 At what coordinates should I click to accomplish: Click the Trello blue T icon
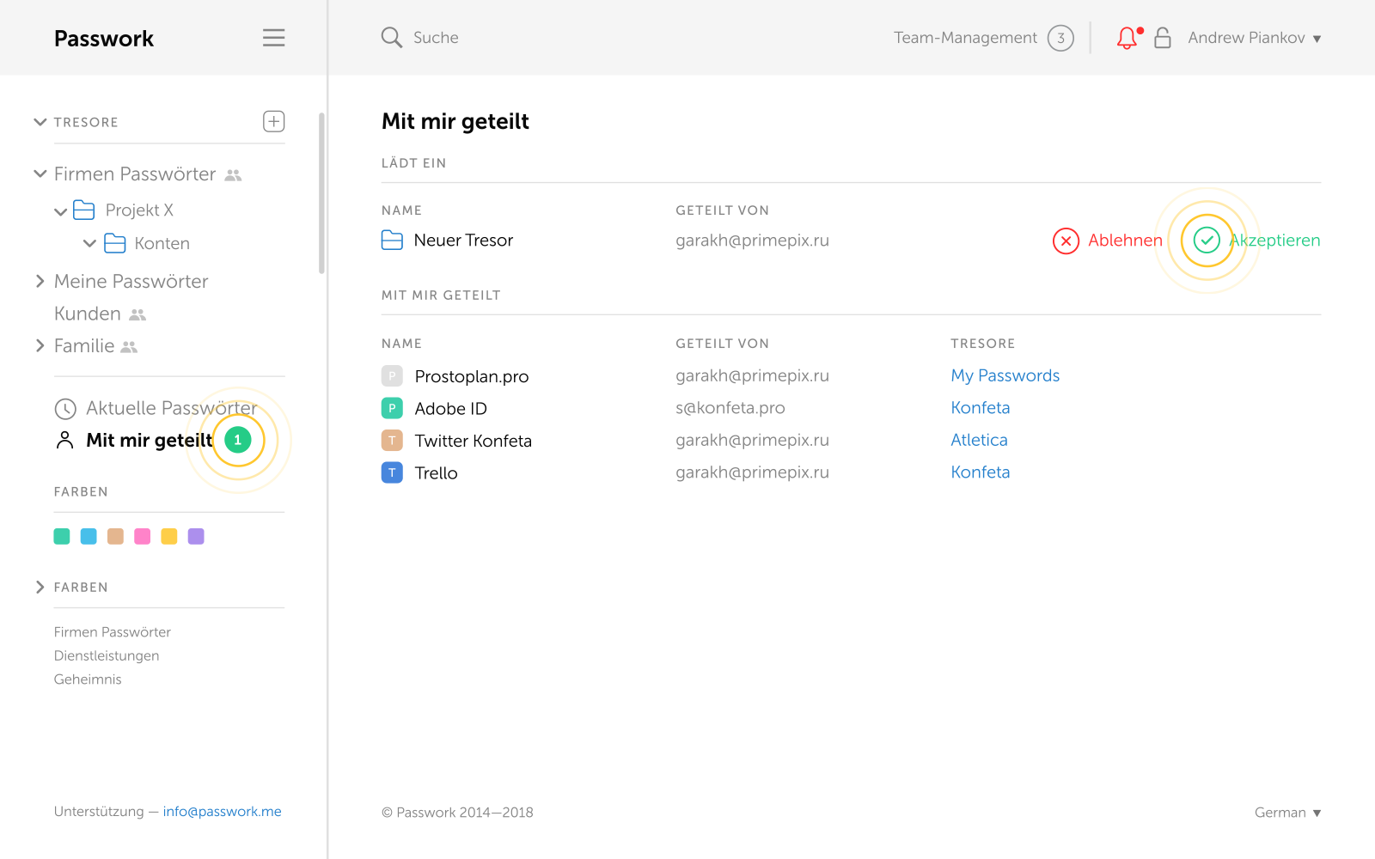[x=392, y=472]
